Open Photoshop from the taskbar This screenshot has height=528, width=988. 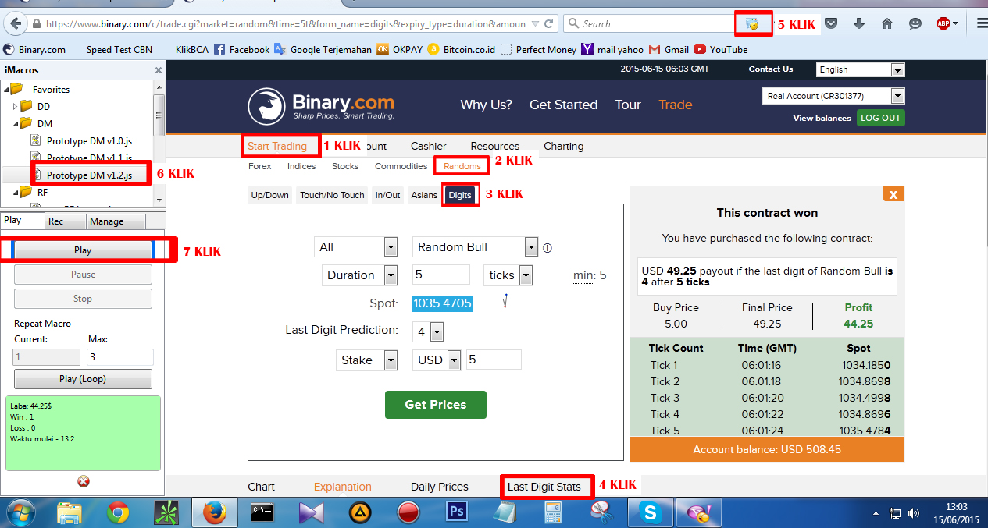click(456, 512)
